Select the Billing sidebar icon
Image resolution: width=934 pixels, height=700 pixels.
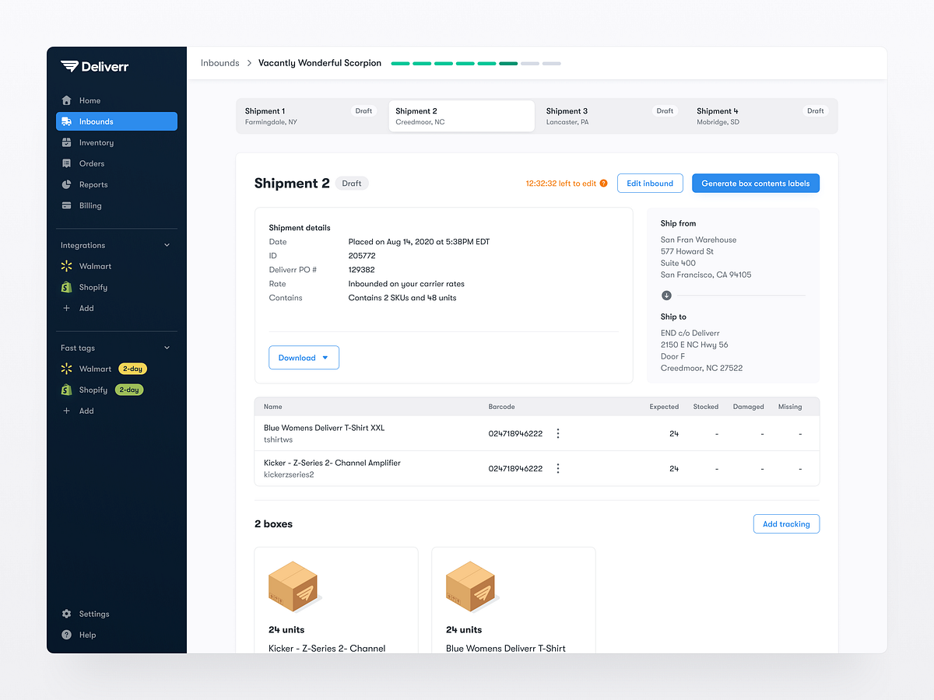point(69,205)
